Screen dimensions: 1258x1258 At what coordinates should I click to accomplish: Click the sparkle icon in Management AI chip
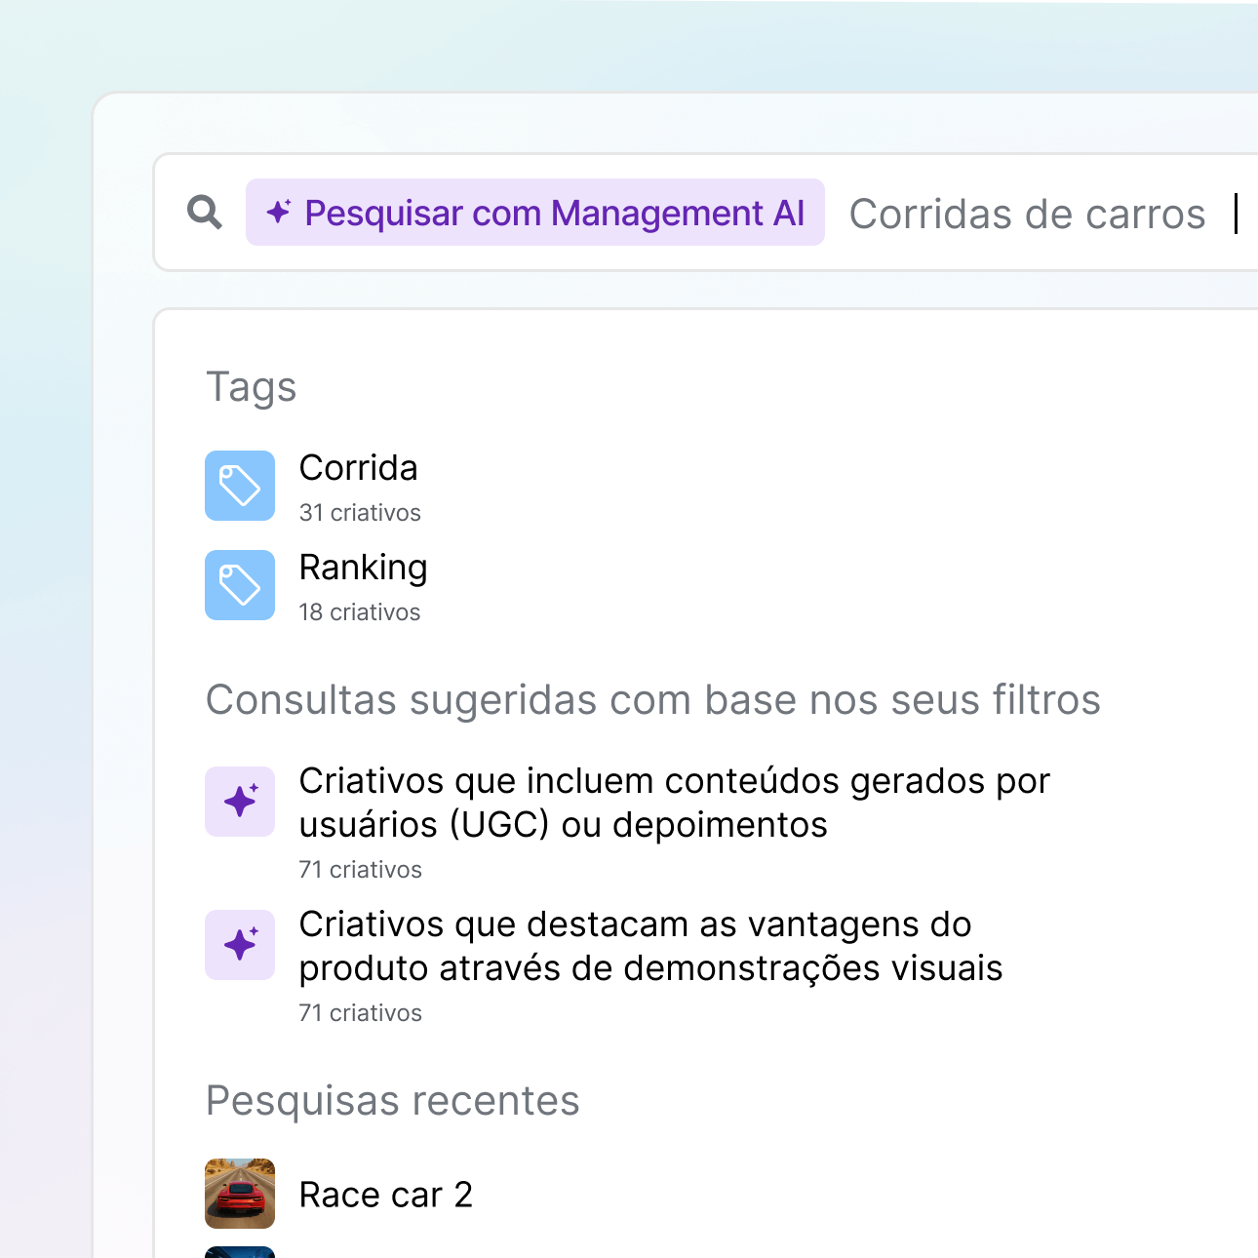click(279, 212)
